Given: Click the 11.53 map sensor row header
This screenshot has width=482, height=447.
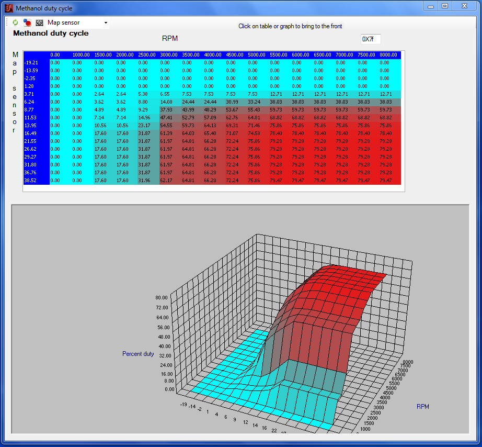Looking at the screenshot, I should point(30,118).
